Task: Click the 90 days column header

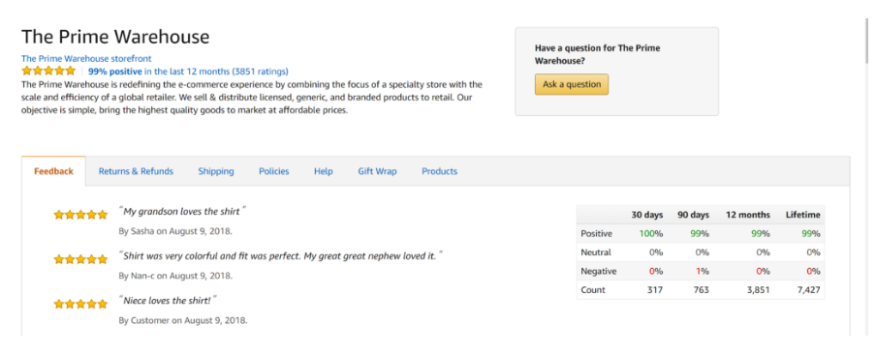Action: [694, 215]
